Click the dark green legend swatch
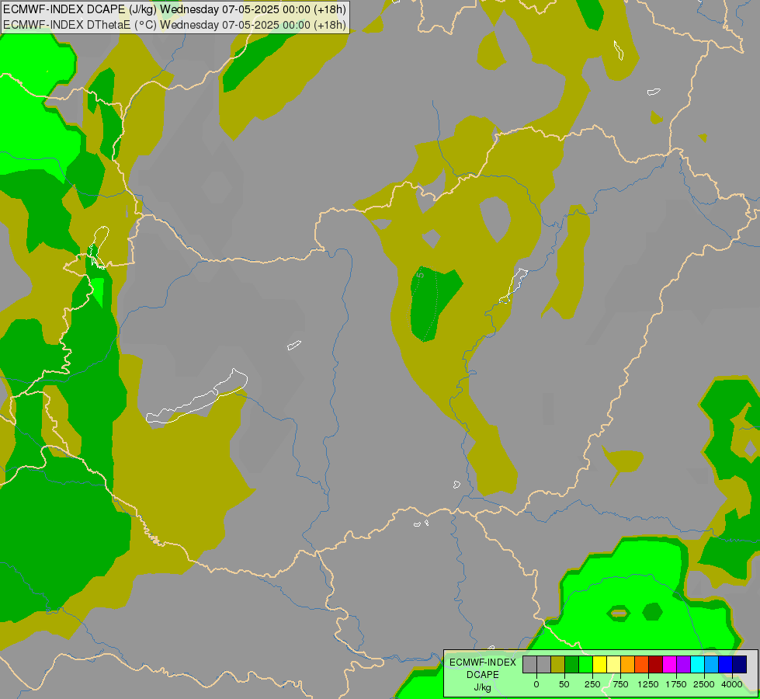 click(571, 665)
